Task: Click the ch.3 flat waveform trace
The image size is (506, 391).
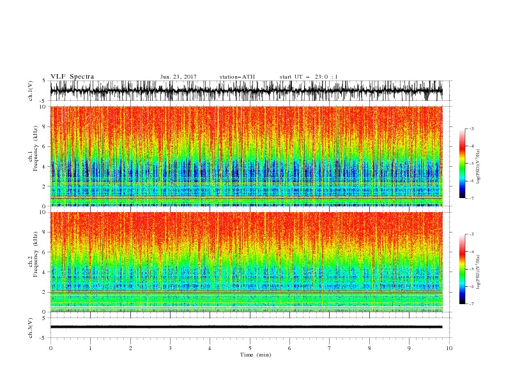Action: (x=246, y=327)
